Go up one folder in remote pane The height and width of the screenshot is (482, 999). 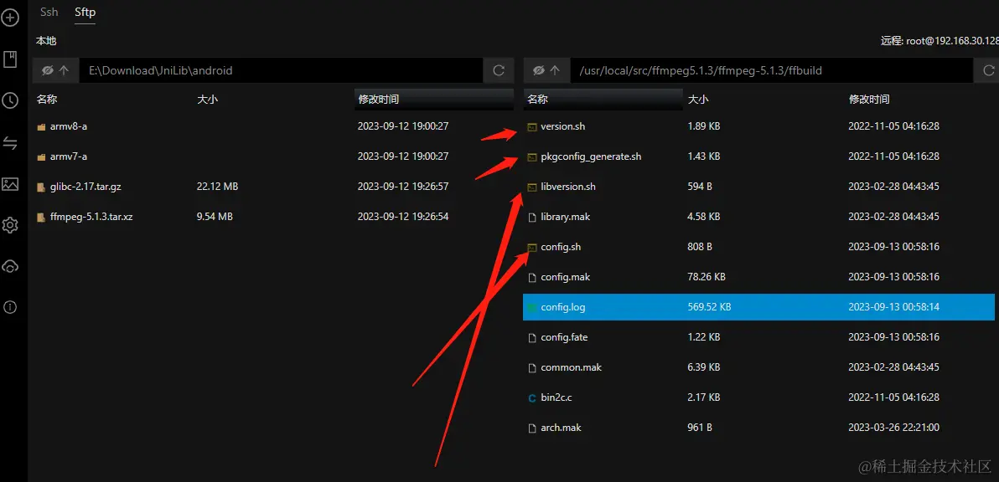[x=556, y=70]
